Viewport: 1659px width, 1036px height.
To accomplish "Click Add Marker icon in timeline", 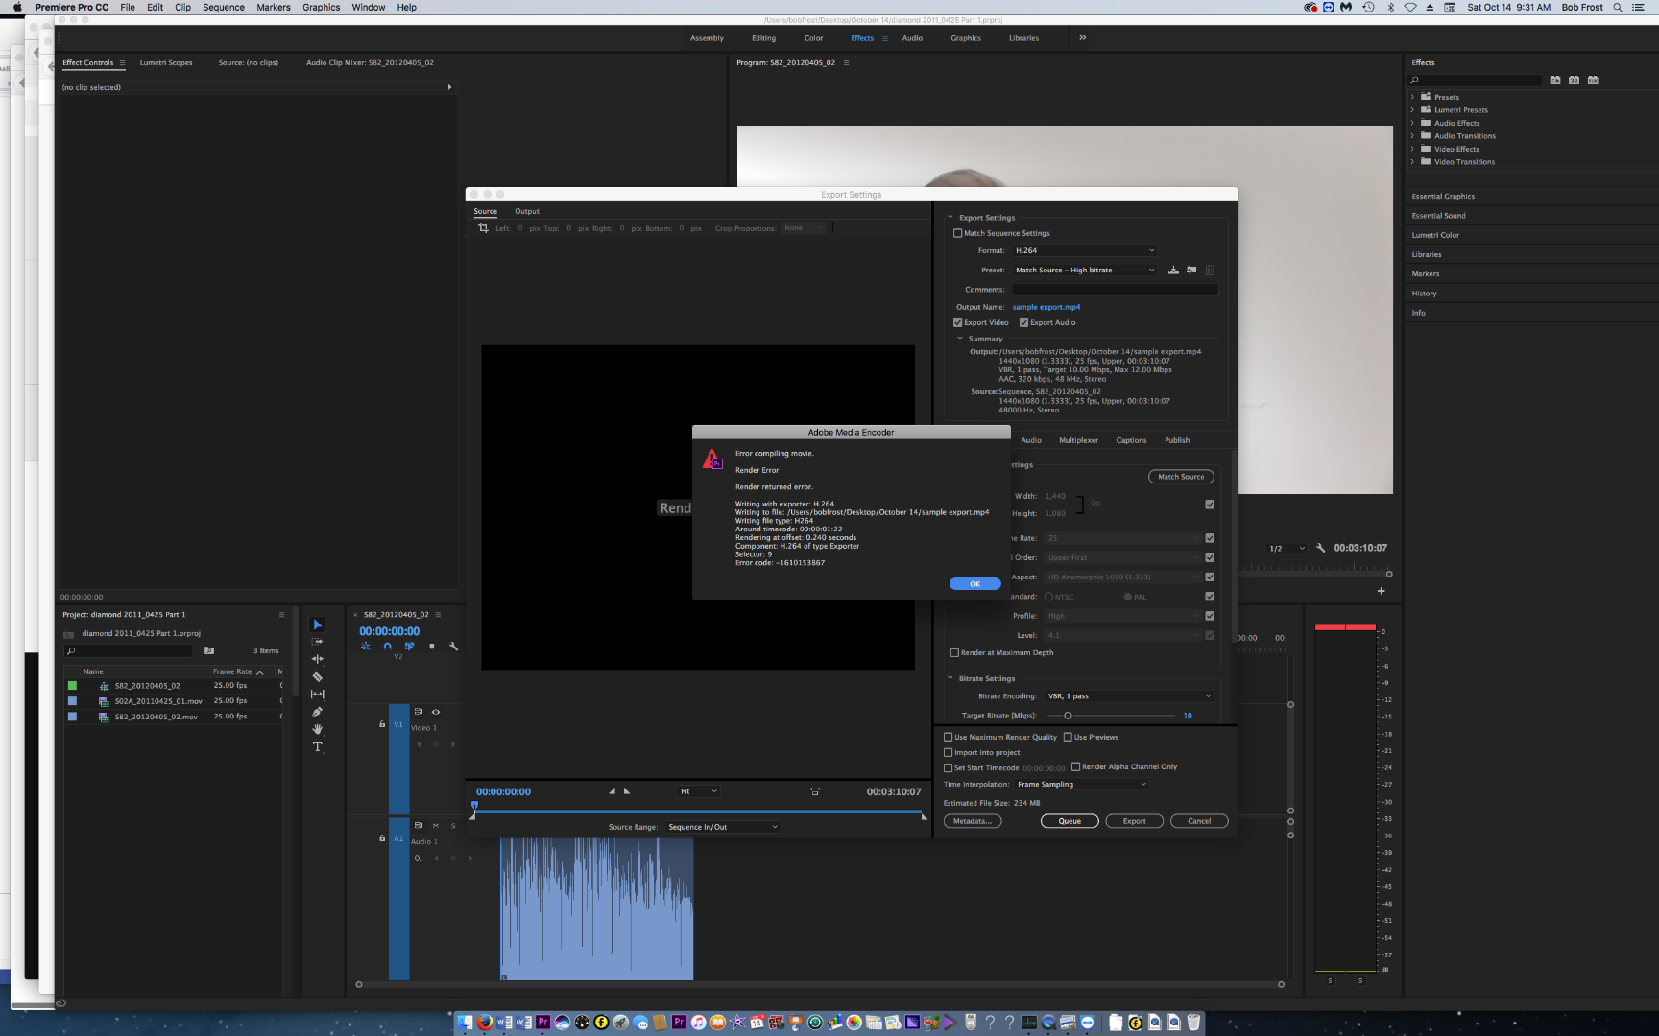I will pyautogui.click(x=432, y=647).
